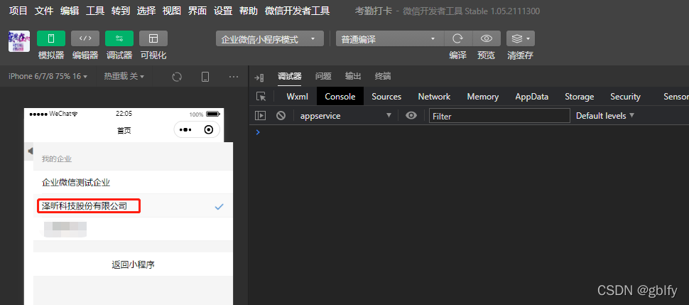Click the clear console icon
This screenshot has width=689, height=305.
coord(281,116)
